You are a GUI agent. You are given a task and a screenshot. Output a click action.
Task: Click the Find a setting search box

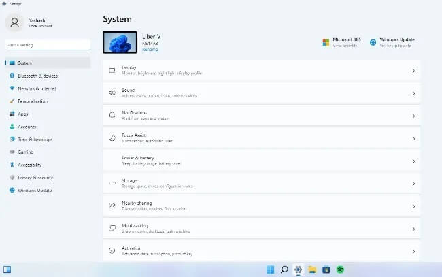click(48, 45)
